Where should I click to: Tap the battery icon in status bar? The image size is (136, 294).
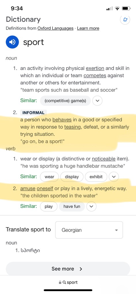pyautogui.click(x=126, y=8)
